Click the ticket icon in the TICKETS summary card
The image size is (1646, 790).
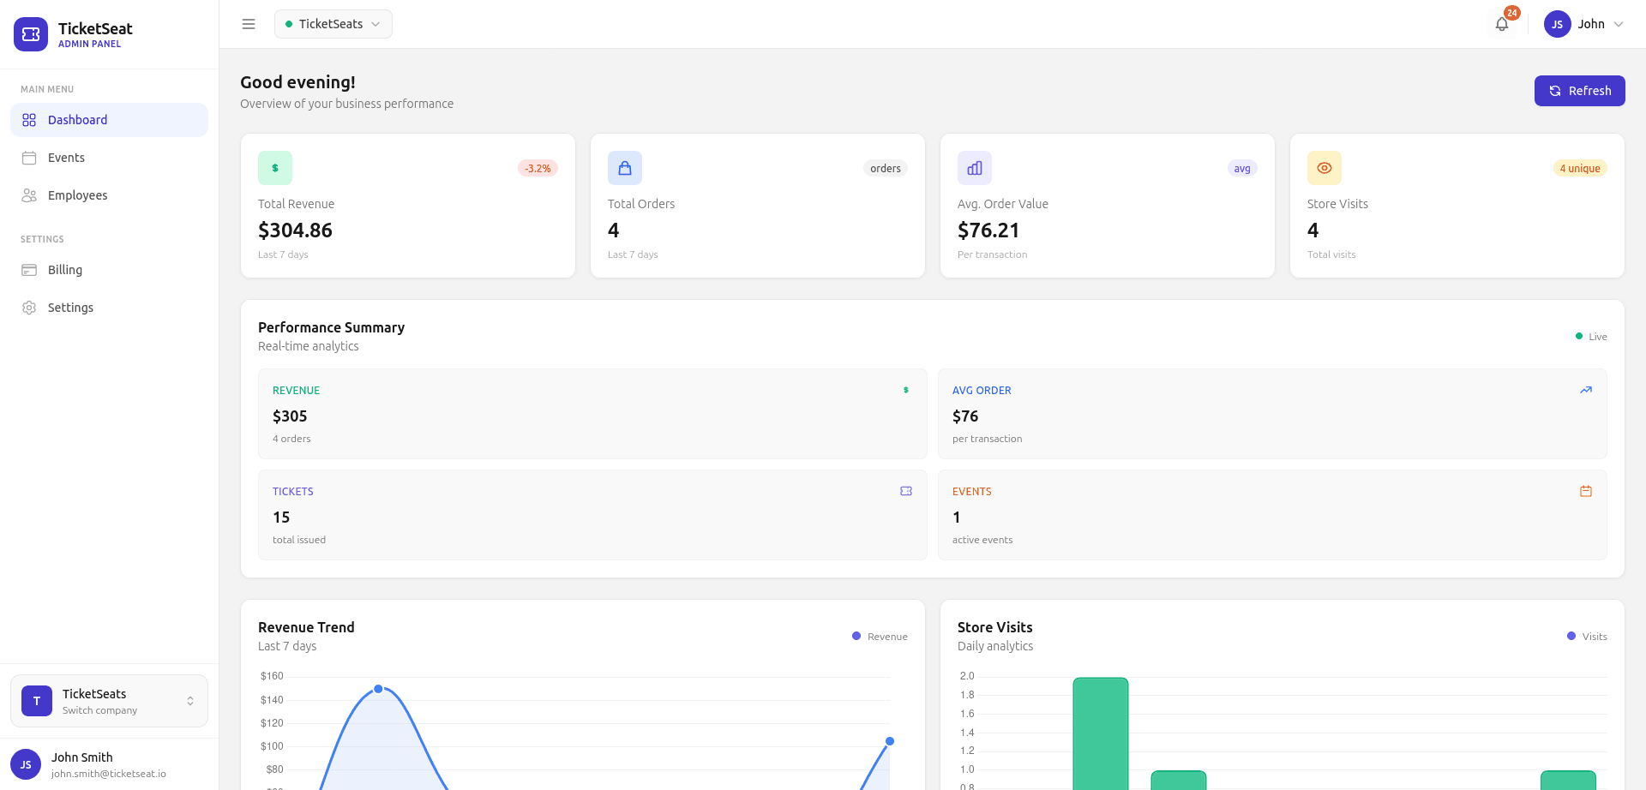[x=906, y=491]
